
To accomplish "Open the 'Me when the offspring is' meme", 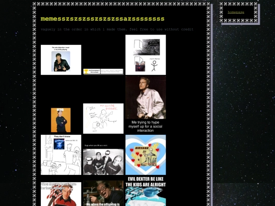I will tap(103, 193).
